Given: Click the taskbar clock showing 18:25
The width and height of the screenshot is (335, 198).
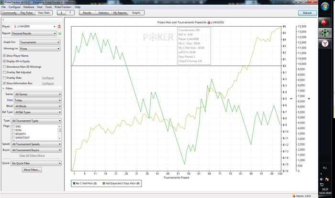Looking at the screenshot, I should (325, 189).
